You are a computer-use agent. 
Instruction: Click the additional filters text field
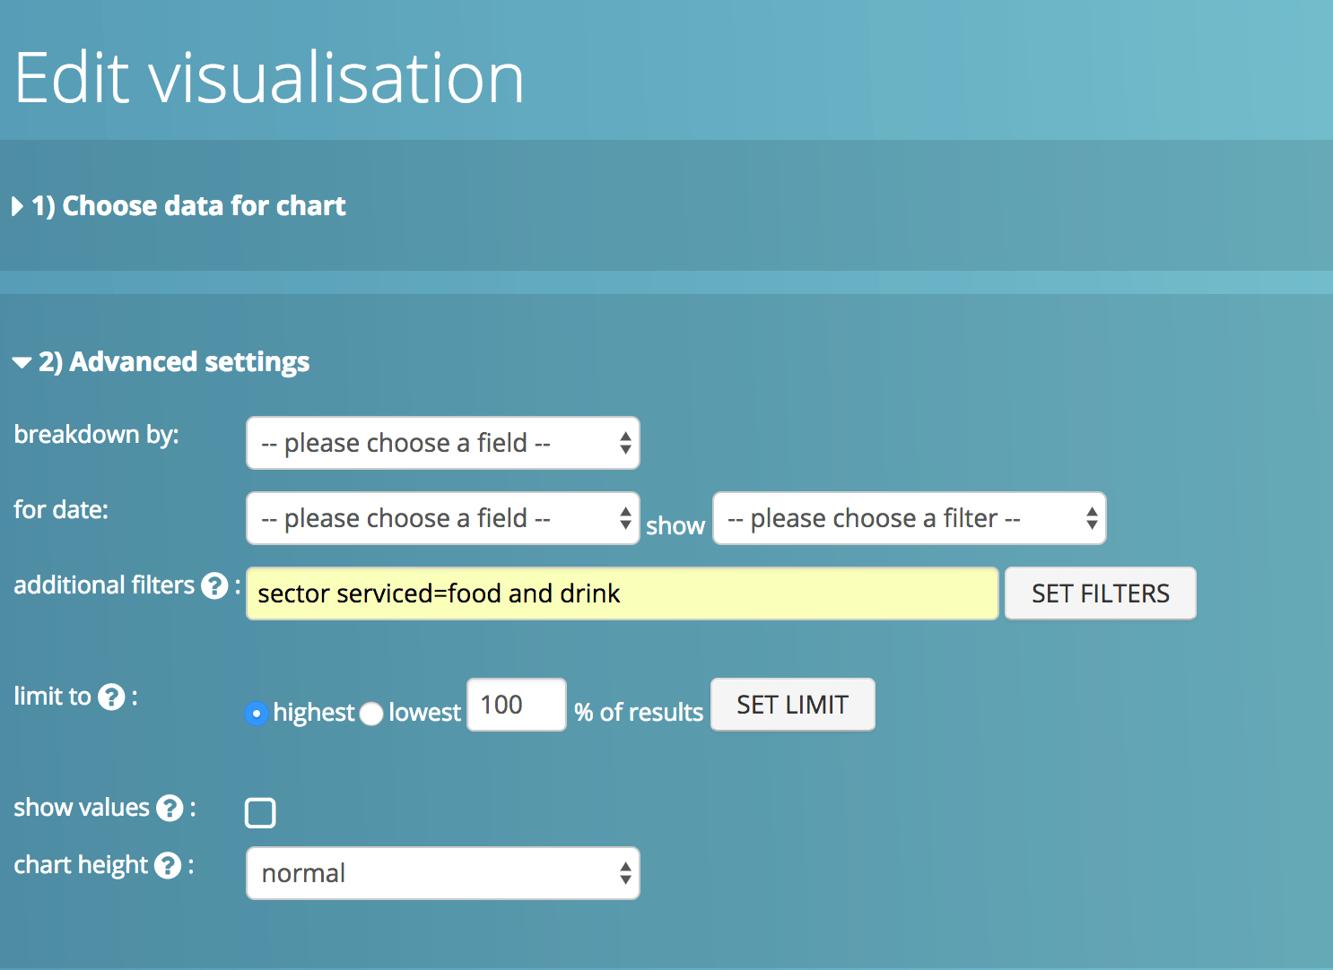tap(622, 593)
